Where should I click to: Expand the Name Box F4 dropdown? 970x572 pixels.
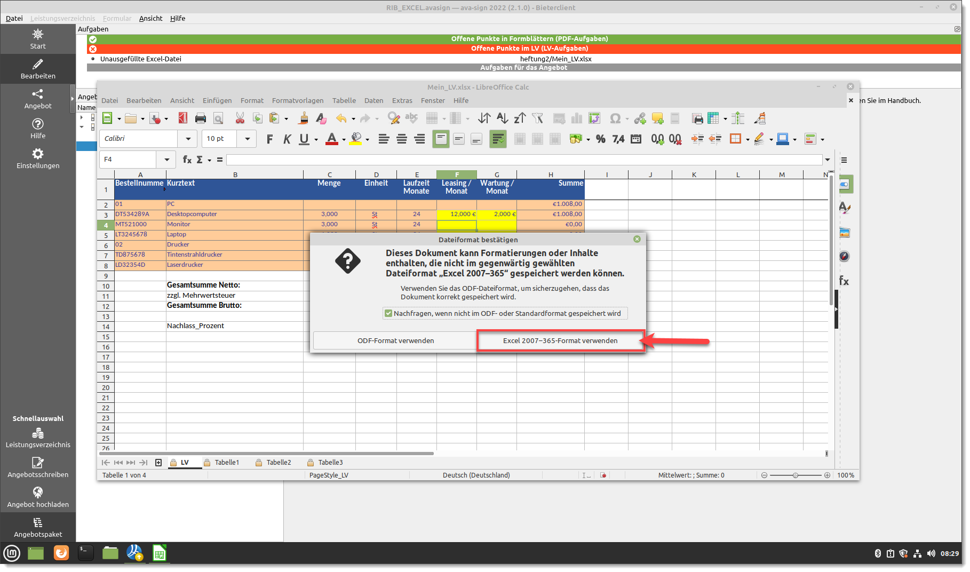click(x=167, y=160)
